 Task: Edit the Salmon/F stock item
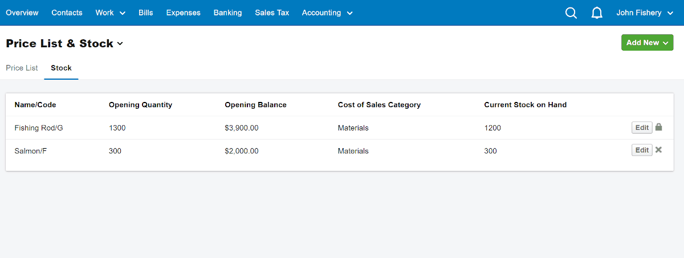[x=642, y=150]
